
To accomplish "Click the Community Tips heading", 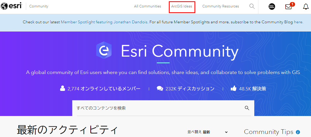I will click(x=269, y=132).
